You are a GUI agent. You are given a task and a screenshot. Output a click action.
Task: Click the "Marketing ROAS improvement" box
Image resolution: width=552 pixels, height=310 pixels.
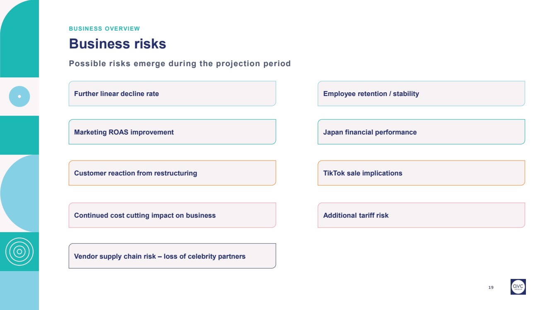point(172,132)
